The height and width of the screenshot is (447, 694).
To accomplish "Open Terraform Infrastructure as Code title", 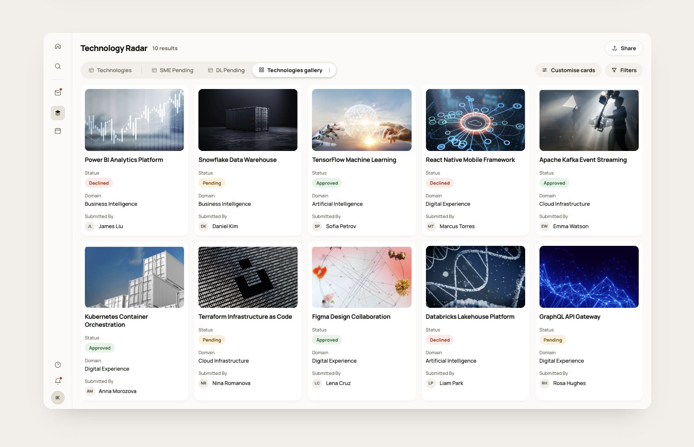I will pos(245,317).
